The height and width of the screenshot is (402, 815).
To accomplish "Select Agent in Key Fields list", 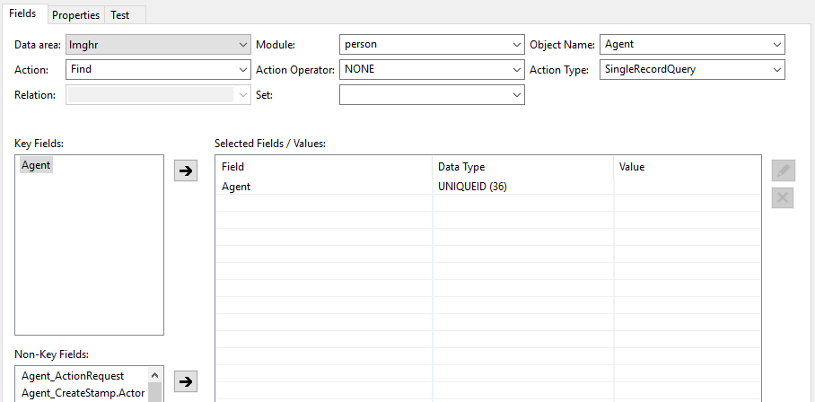I will click(37, 165).
